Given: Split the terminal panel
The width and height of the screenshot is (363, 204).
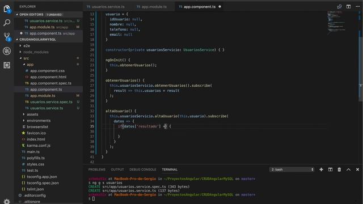Looking at the screenshot, I should (330, 169).
